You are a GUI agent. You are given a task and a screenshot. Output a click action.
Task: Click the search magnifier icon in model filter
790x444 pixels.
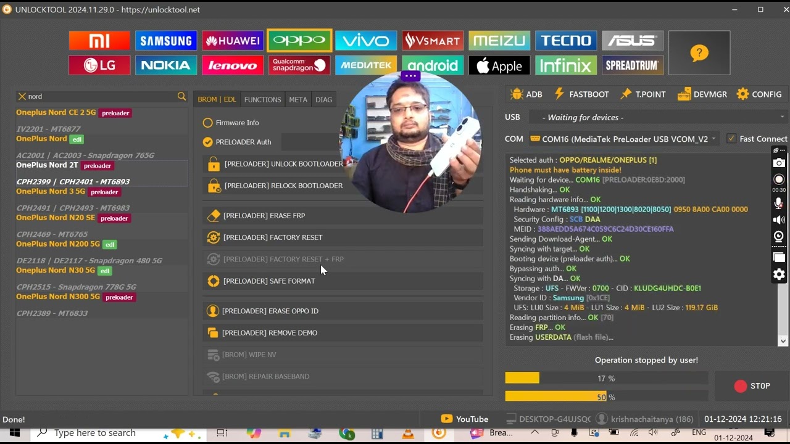pos(181,96)
